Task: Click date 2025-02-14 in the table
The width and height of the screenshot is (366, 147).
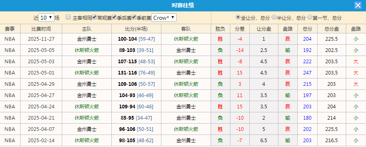Action: pyautogui.click(x=41, y=141)
